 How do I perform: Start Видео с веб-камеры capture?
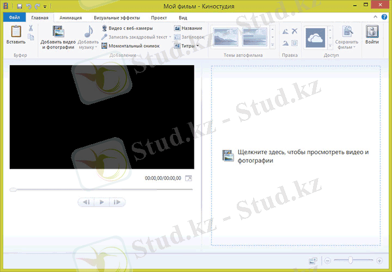(127, 28)
